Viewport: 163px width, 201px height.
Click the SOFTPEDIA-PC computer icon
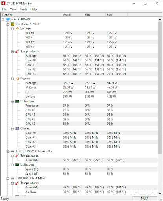[x=7, y=19]
